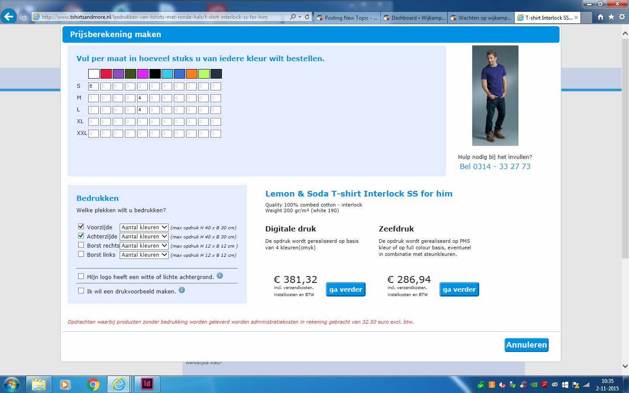
Task: Go back with the browser back arrow
Action: 9,17
